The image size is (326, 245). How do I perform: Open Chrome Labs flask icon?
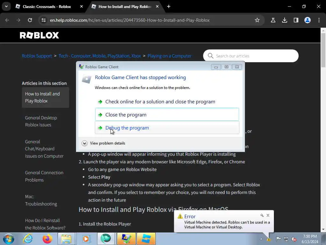273,20
